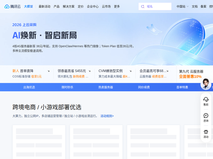
Task: Open the 活动规则 link
Action: click(x=107, y=116)
